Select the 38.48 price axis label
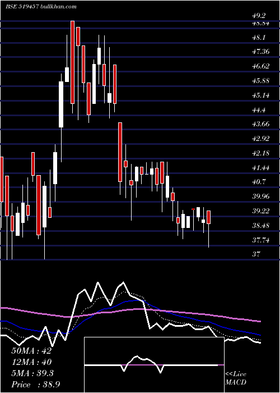 261,226
